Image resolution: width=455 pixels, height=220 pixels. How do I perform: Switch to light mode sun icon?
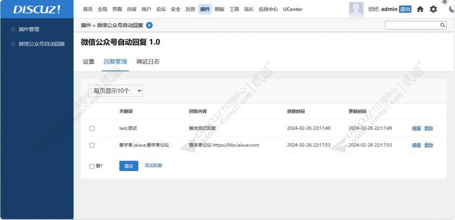444,2
